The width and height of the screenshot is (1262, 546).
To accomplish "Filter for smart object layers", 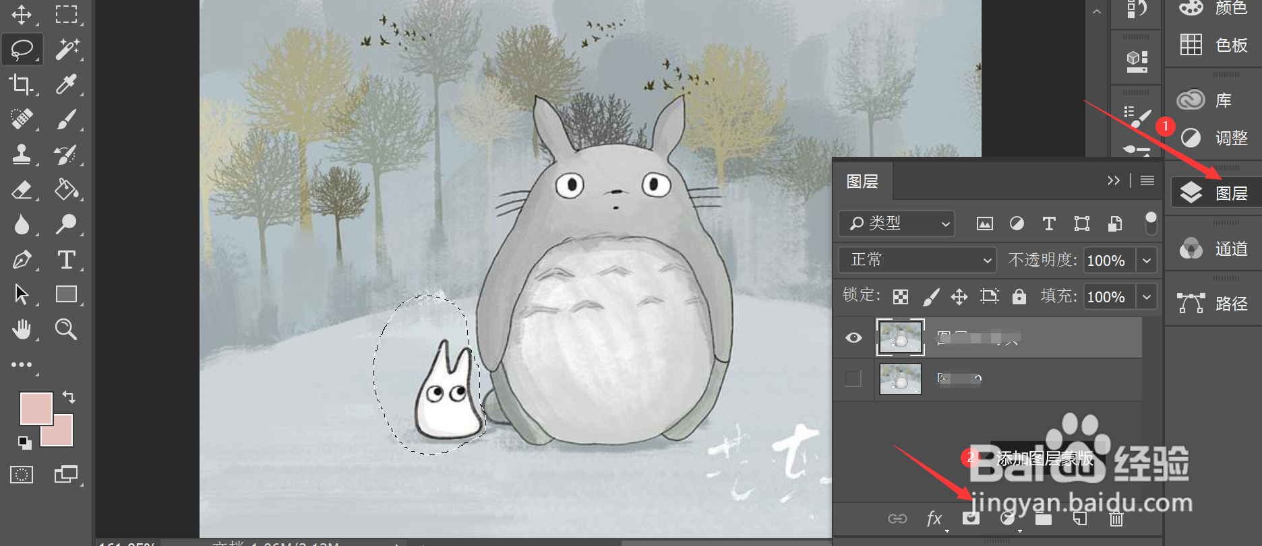I will click(x=1115, y=224).
